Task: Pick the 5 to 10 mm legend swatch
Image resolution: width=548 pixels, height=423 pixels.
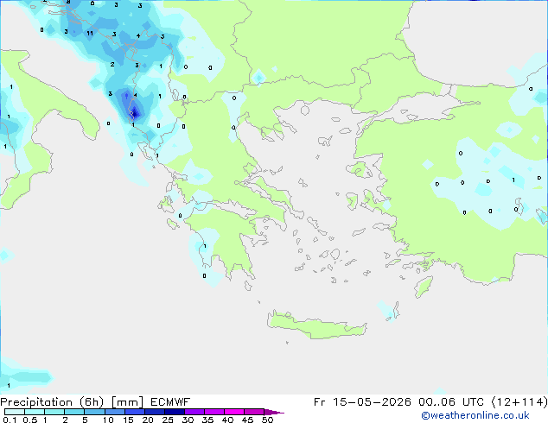Action: (x=94, y=412)
